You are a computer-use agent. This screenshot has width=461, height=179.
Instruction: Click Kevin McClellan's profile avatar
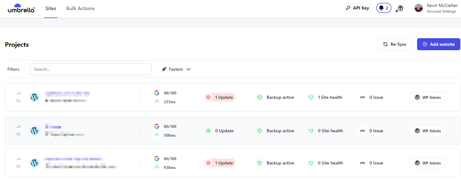click(x=418, y=8)
